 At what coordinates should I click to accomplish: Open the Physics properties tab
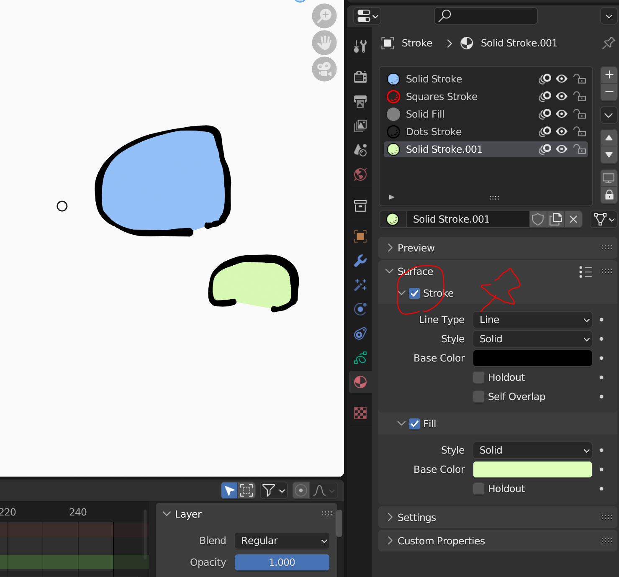360,309
